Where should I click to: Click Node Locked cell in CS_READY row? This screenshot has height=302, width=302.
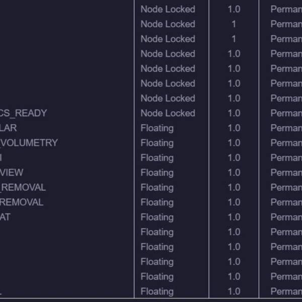[168, 113]
